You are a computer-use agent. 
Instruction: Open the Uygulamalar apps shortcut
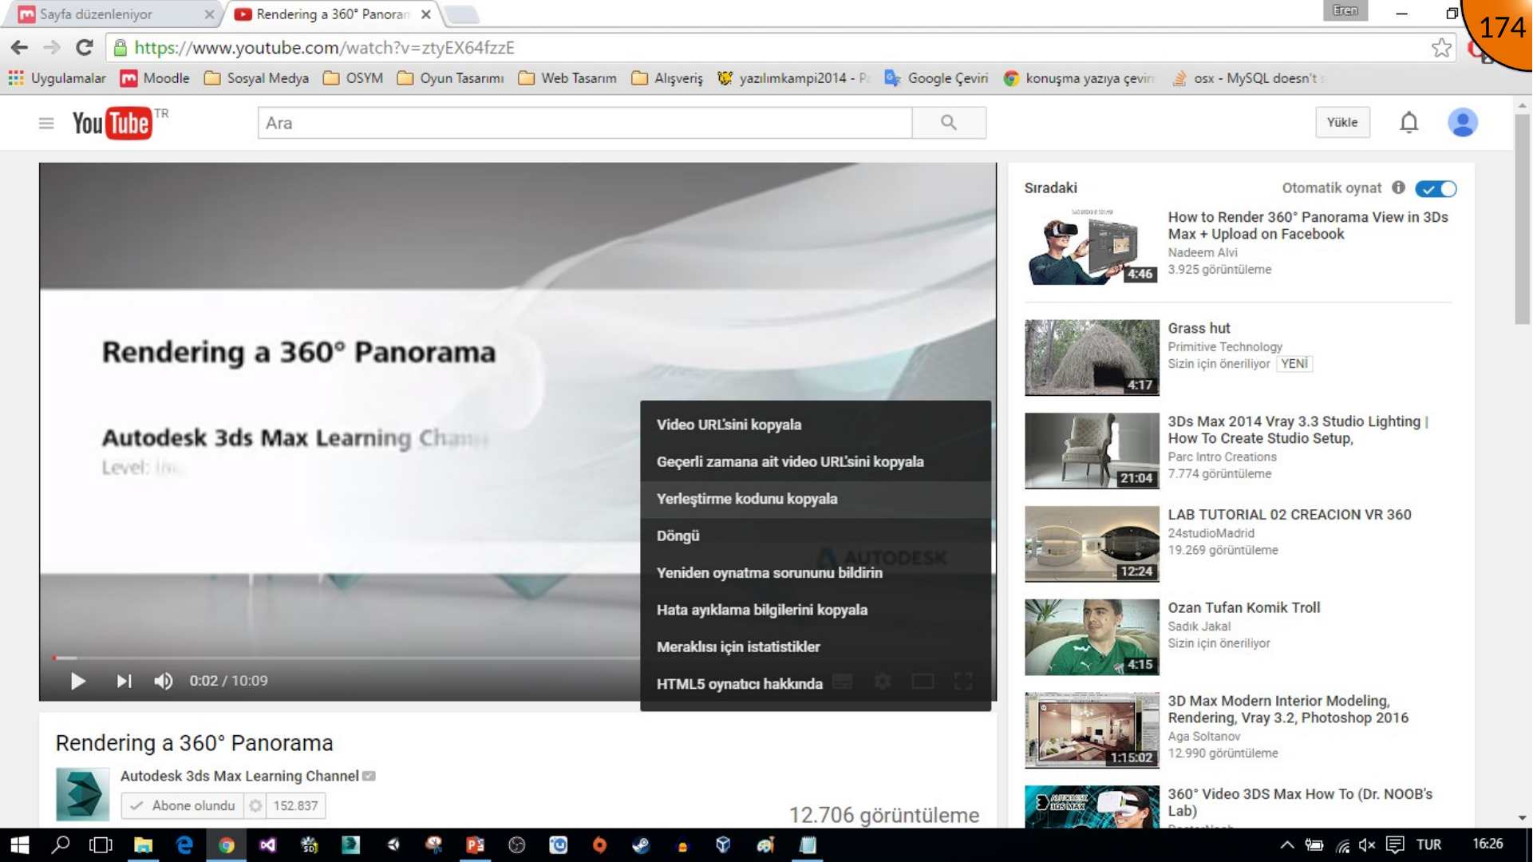(x=57, y=78)
